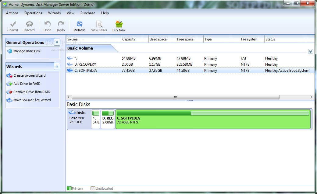This screenshot has width=317, height=194.
Task: Click the Aomei app icon in title bar
Action: [x=5, y=4]
